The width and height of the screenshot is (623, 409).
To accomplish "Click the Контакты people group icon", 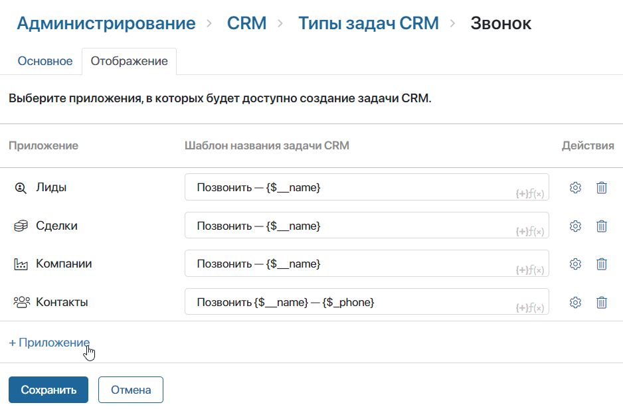I will click(x=21, y=302).
